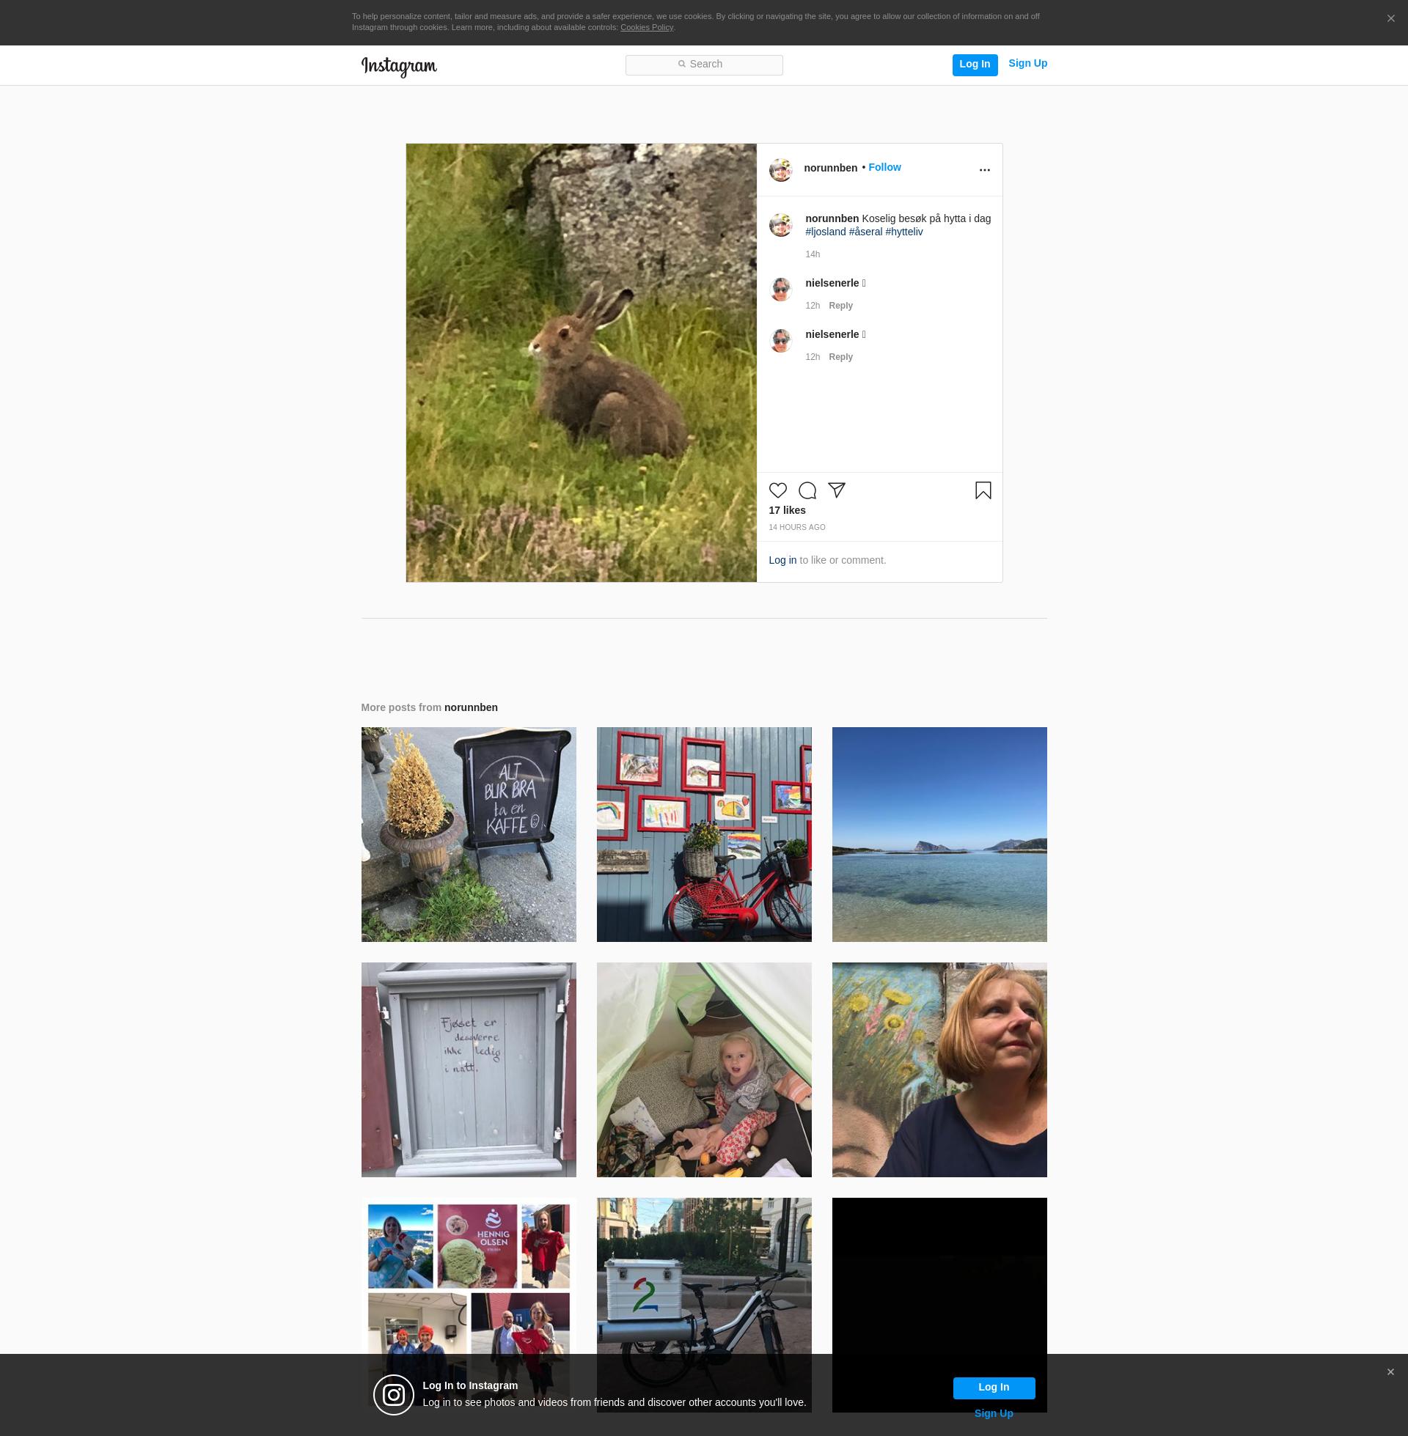Click the header Sign Up link
This screenshot has width=1408, height=1436.
pyautogui.click(x=1027, y=64)
